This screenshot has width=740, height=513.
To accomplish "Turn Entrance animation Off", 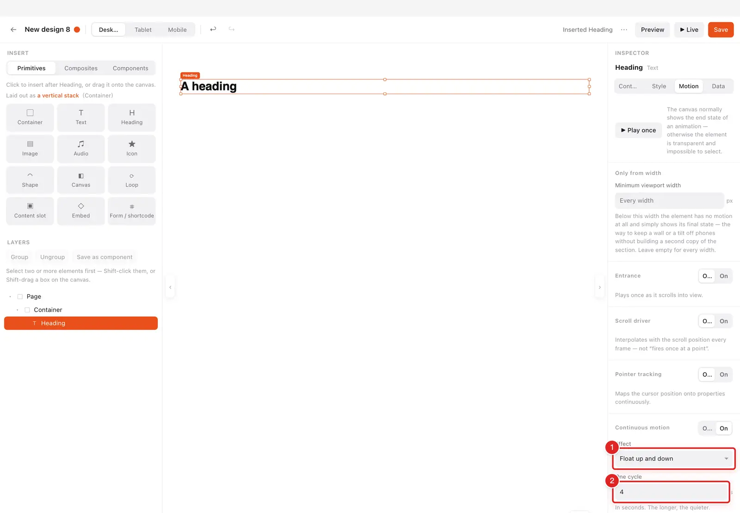I will click(707, 276).
